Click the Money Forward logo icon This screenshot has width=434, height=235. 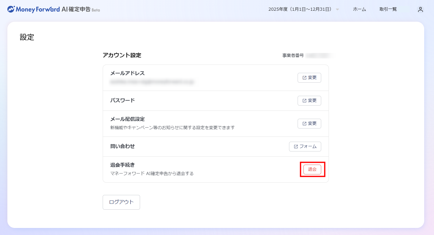[x=11, y=9]
